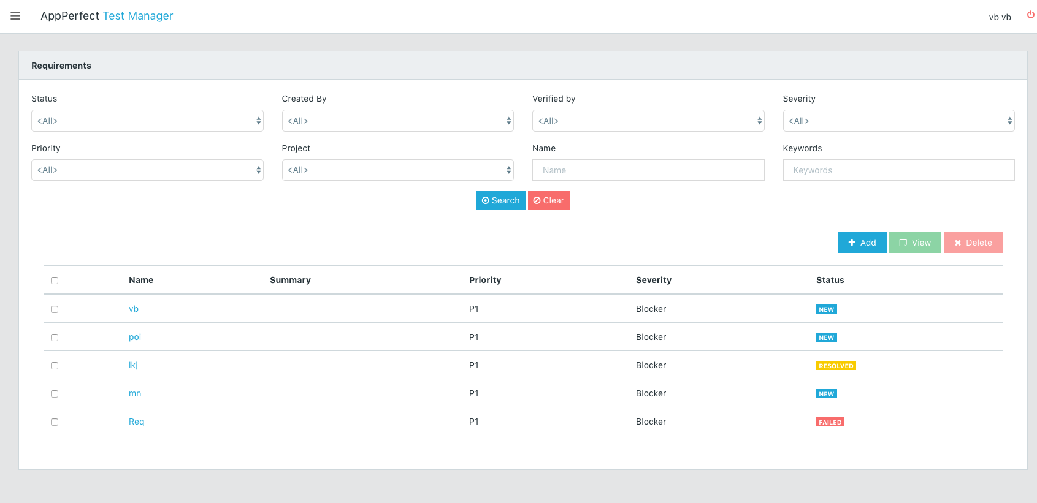The width and height of the screenshot is (1037, 503).
Task: Delete the selected requirement
Action: [973, 243]
